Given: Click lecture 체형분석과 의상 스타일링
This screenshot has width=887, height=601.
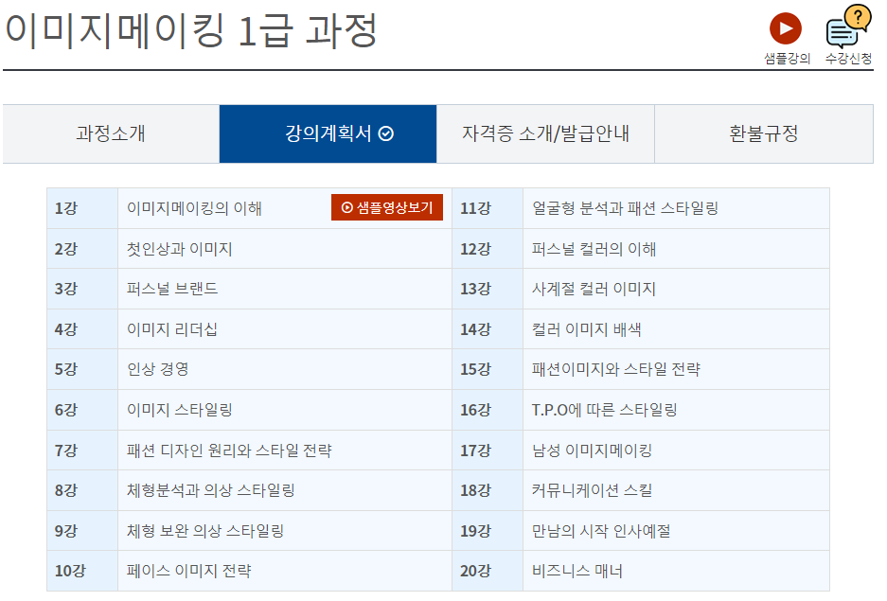Looking at the screenshot, I should [x=210, y=490].
